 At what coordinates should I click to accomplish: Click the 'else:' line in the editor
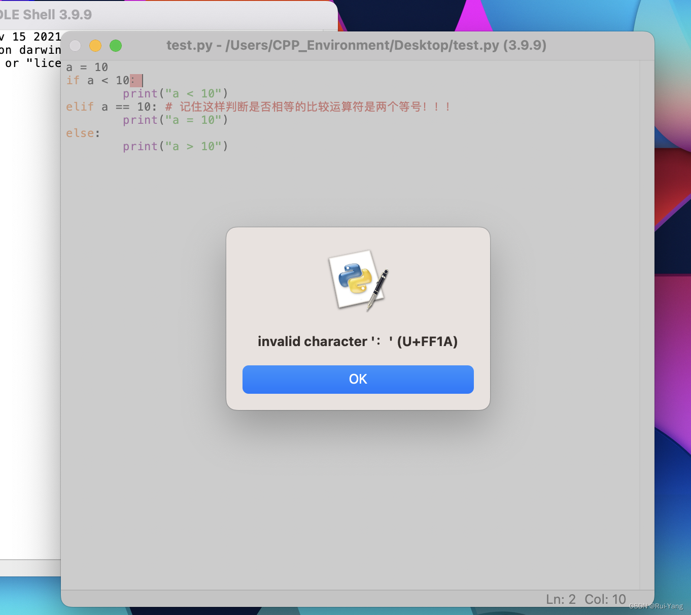click(83, 133)
